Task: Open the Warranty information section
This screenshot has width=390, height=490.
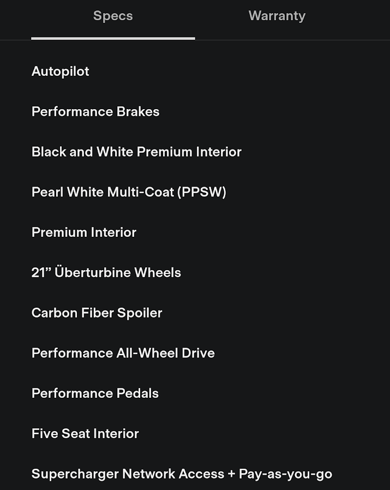Action: [x=277, y=16]
